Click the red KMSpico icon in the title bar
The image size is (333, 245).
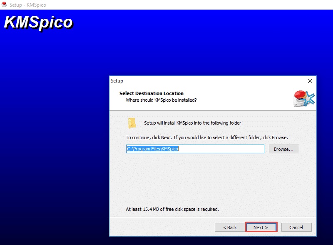[x=4, y=5]
